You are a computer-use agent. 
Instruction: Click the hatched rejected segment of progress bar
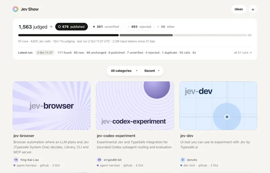tap(210, 35)
